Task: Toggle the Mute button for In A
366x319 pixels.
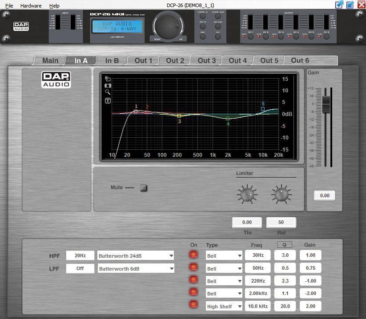Action: [x=144, y=188]
